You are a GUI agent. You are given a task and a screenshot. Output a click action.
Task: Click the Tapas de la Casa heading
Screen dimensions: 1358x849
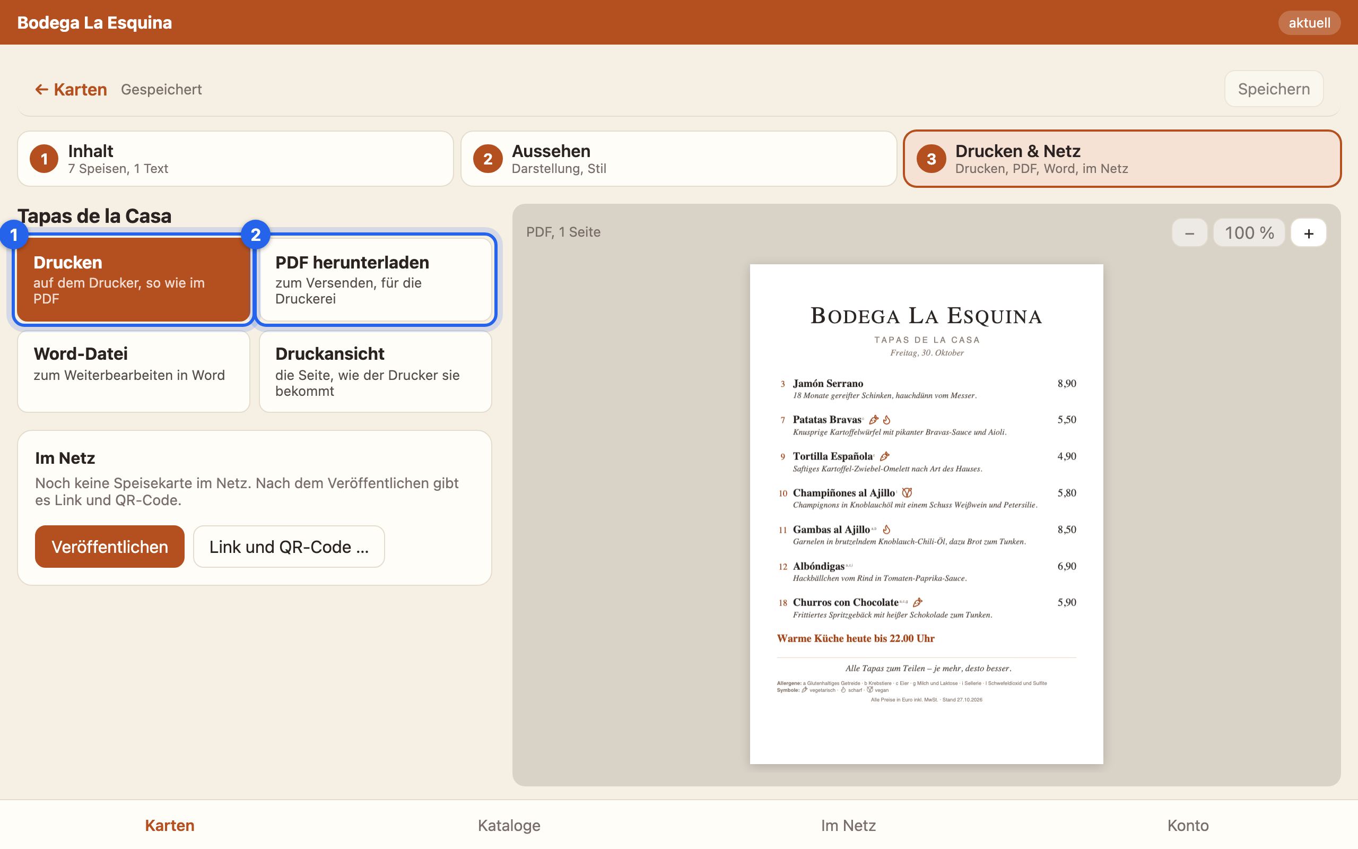coord(94,215)
